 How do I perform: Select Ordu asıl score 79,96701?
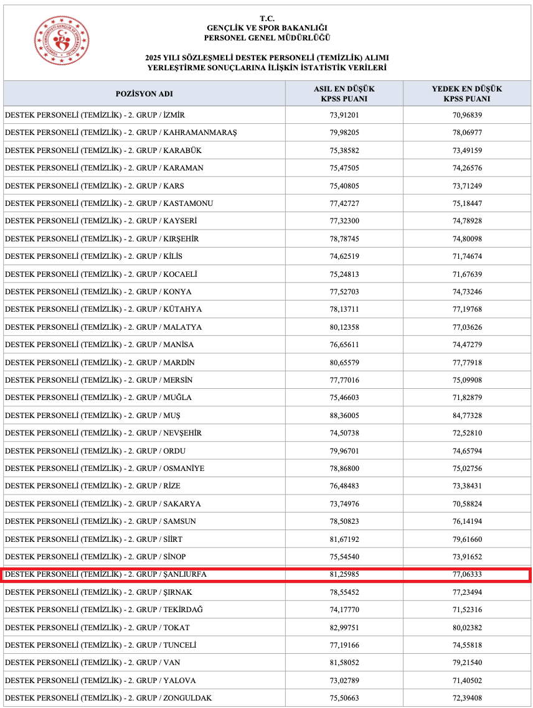[x=344, y=451]
